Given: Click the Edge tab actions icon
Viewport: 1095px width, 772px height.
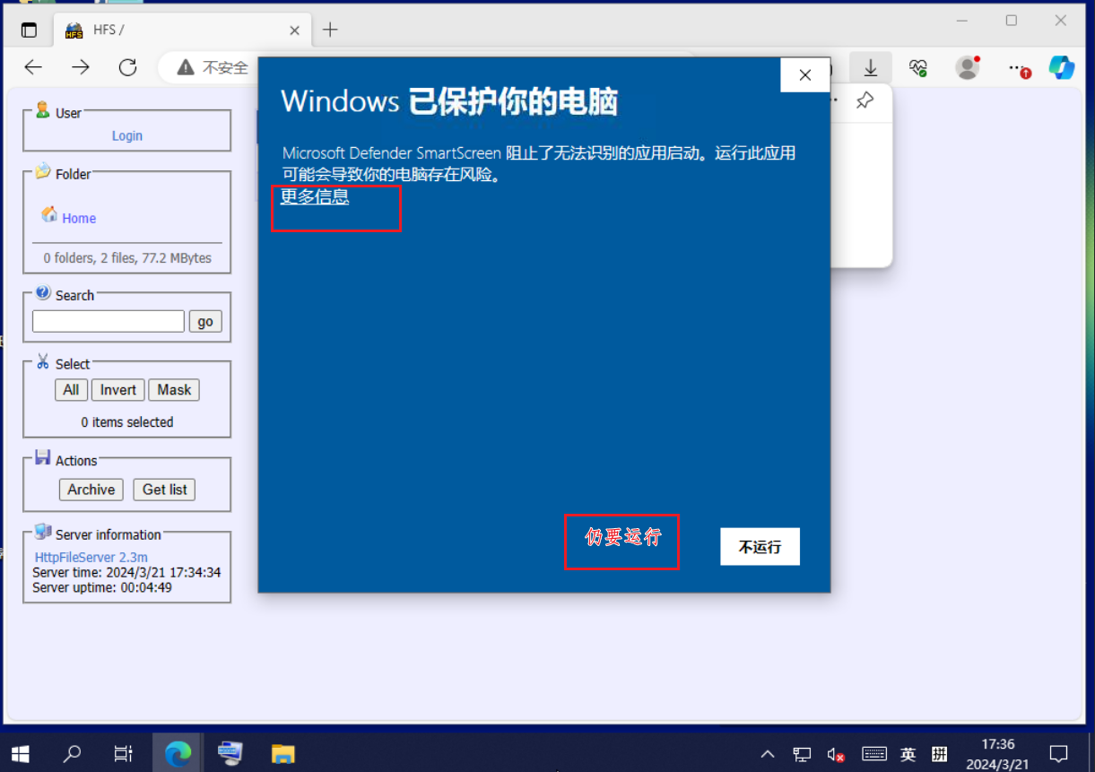Looking at the screenshot, I should click(x=30, y=30).
